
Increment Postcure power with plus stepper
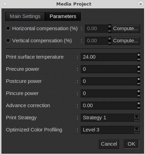(x=139, y=79)
